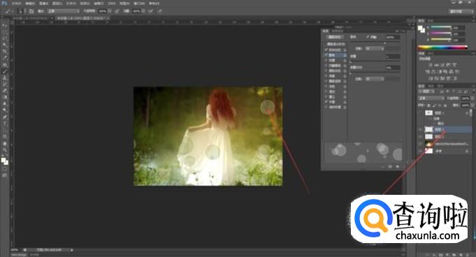Click the 画笔预设 Brush Presets button
Image resolution: width=476 pixels, height=257 pixels.
(x=335, y=37)
